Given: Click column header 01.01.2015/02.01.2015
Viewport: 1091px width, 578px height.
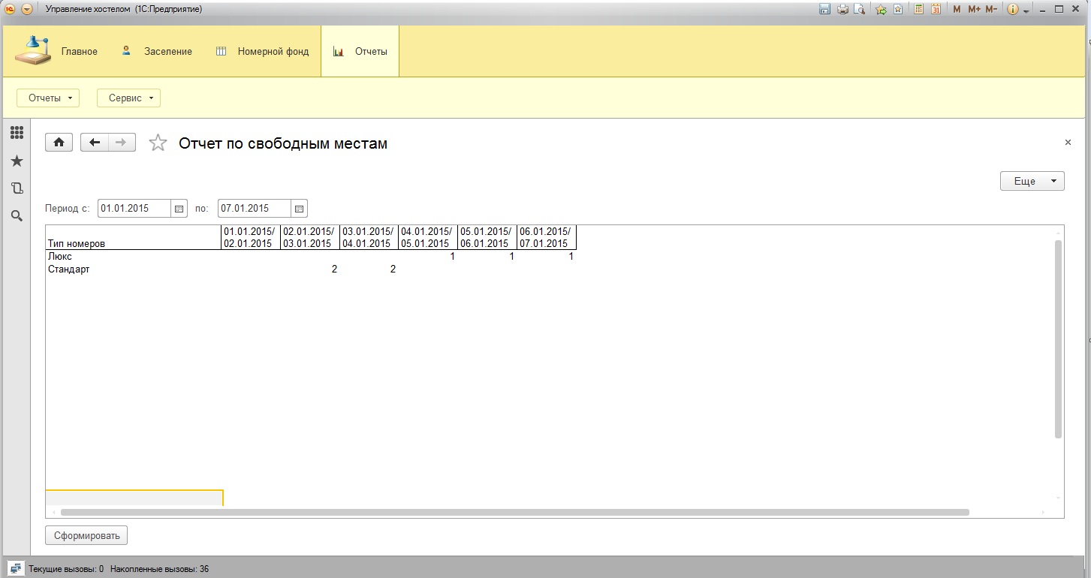Looking at the screenshot, I should point(251,237).
